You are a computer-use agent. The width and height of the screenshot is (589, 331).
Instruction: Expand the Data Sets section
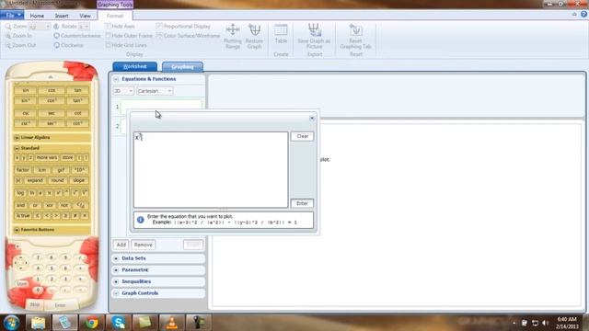tap(116, 258)
